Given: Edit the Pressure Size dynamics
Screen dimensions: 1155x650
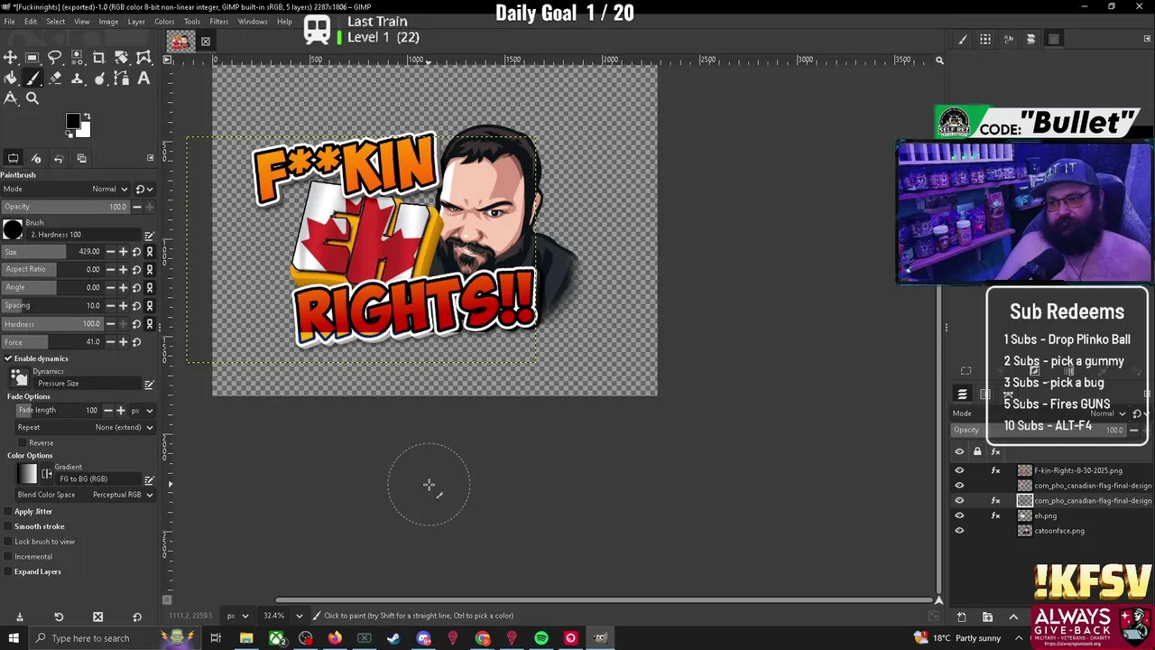Looking at the screenshot, I should coord(149,385).
